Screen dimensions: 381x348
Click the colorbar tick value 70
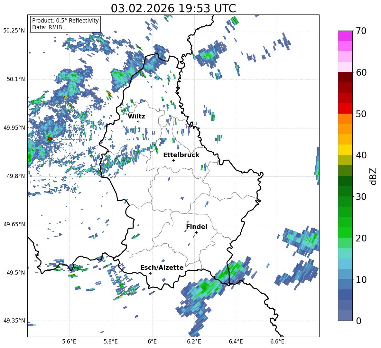[361, 31]
